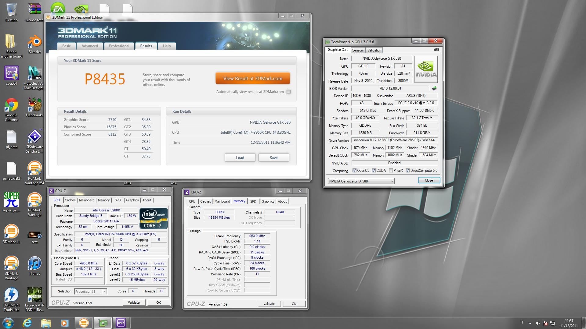Launch the super_pi desktop shortcut
This screenshot has width=586, height=329.
pyautogui.click(x=11, y=202)
